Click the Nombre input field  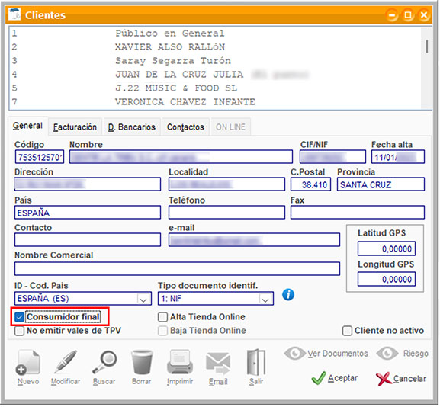click(x=181, y=157)
